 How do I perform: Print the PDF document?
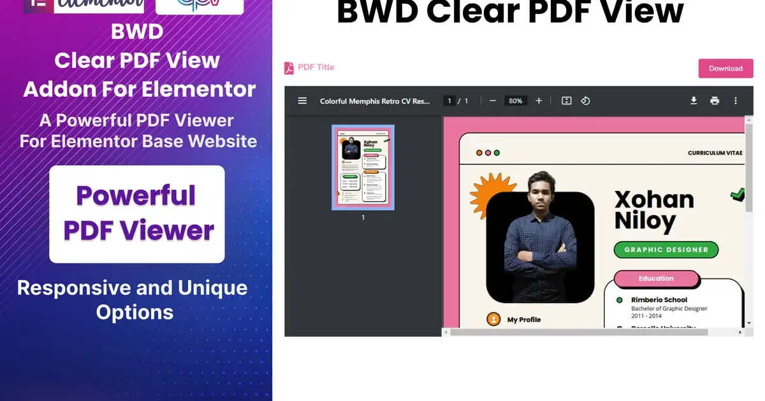[715, 101]
